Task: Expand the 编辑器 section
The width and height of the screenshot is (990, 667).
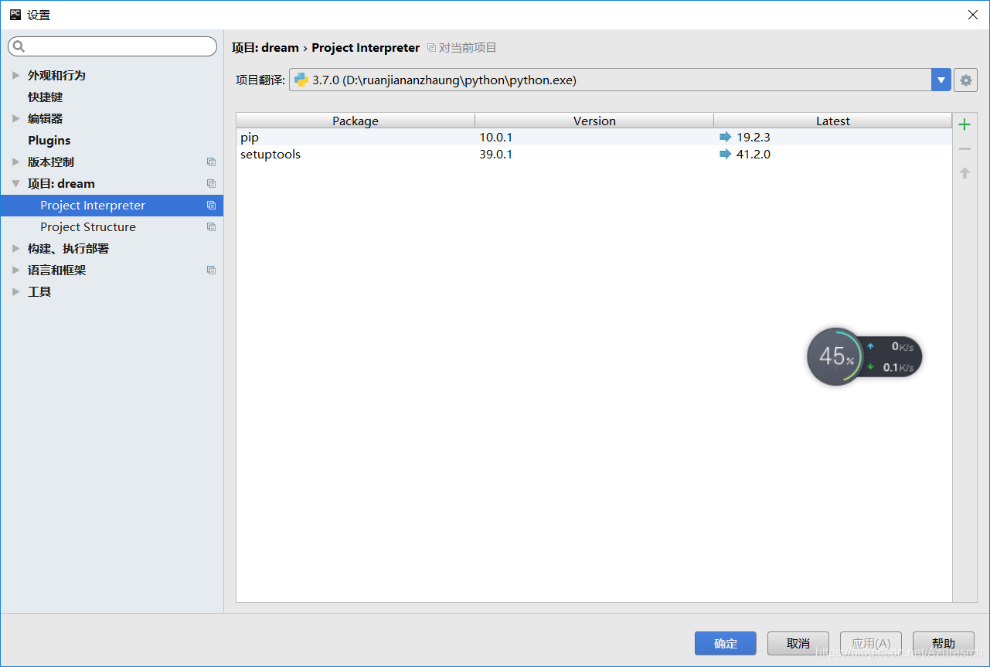Action: (x=16, y=119)
